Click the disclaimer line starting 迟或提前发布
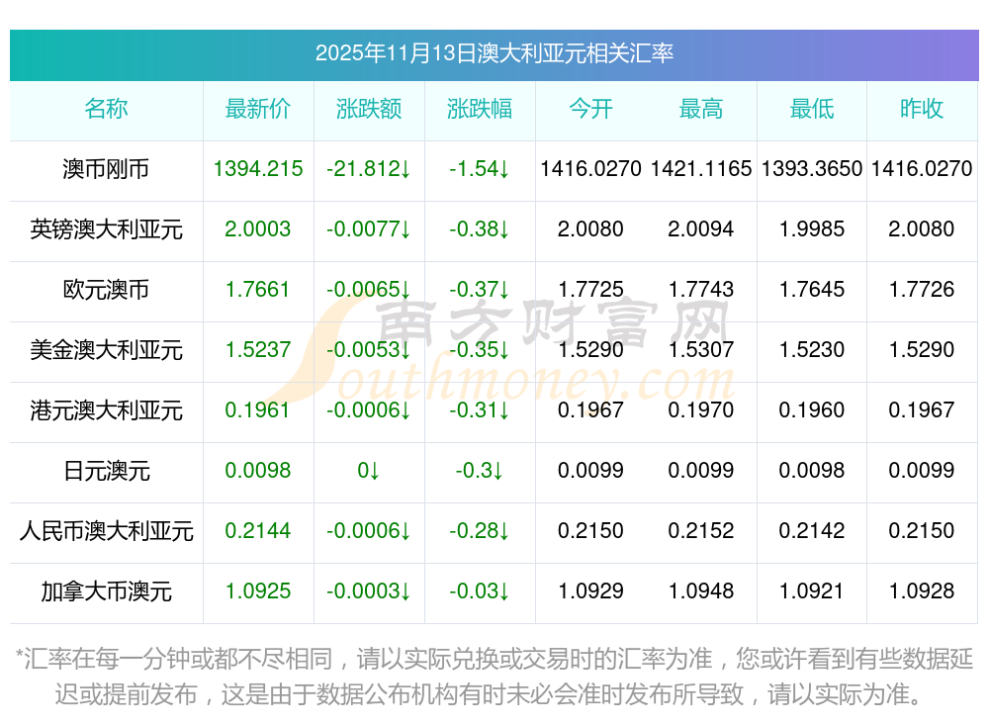Screen dimensions: 989x725 point(489,694)
